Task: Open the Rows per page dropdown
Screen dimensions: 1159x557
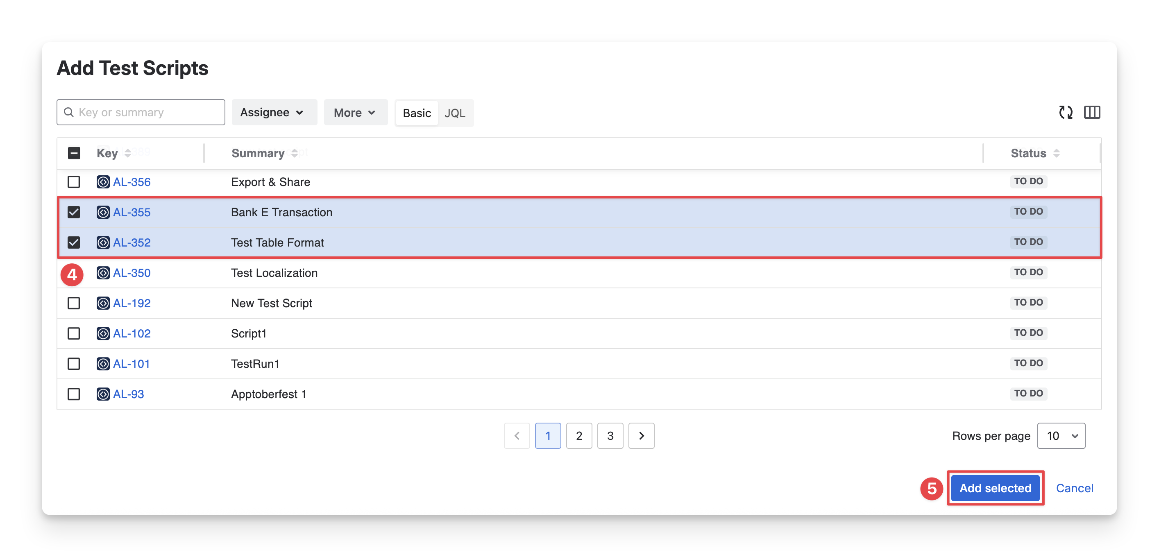Action: click(1061, 435)
